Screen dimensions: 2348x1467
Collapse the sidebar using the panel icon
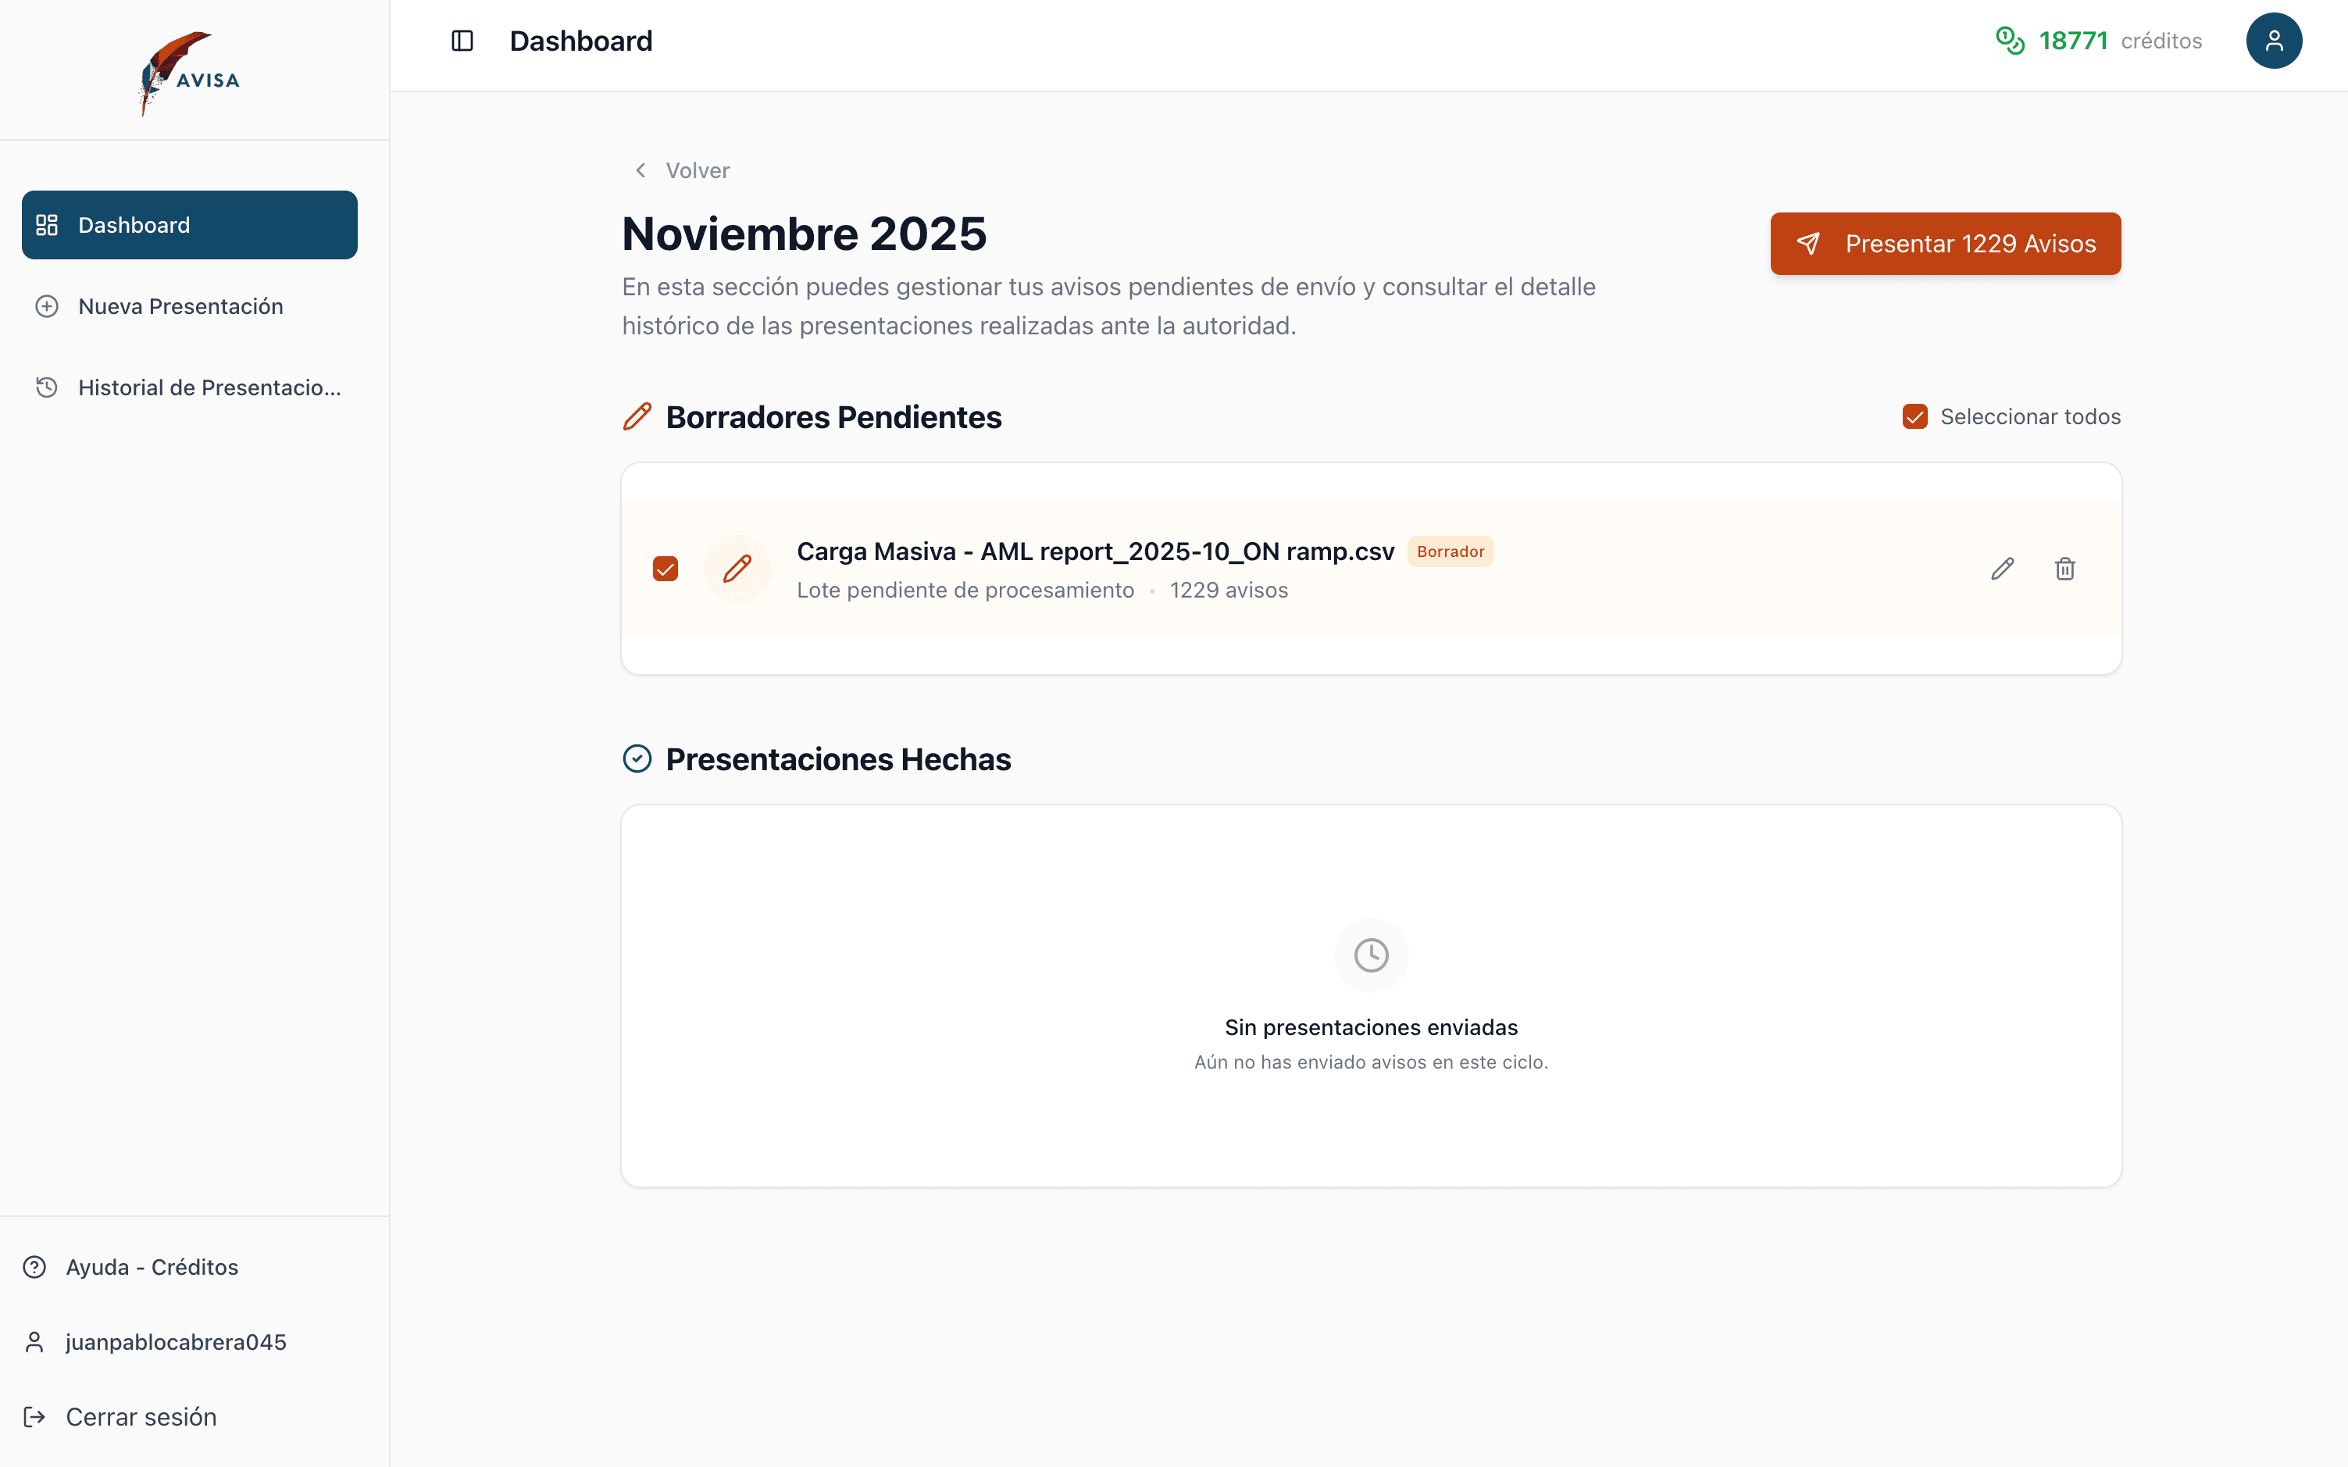coord(463,41)
